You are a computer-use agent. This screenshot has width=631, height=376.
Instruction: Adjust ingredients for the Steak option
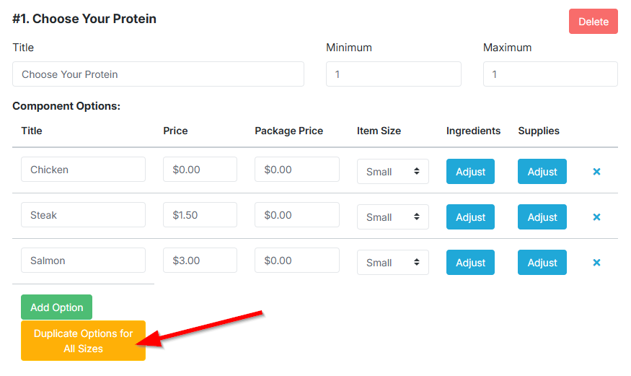(x=470, y=217)
